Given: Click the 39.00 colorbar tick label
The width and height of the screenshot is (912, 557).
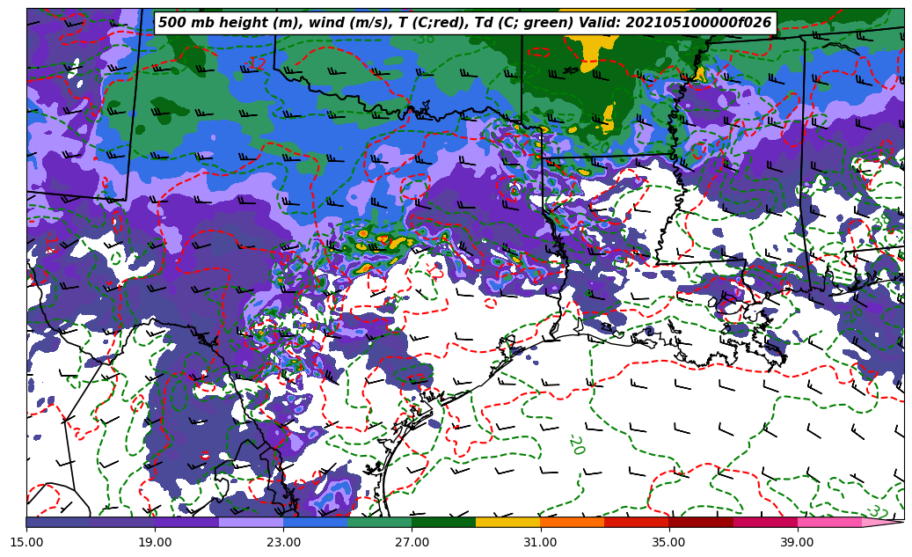Looking at the screenshot, I should click(x=797, y=543).
